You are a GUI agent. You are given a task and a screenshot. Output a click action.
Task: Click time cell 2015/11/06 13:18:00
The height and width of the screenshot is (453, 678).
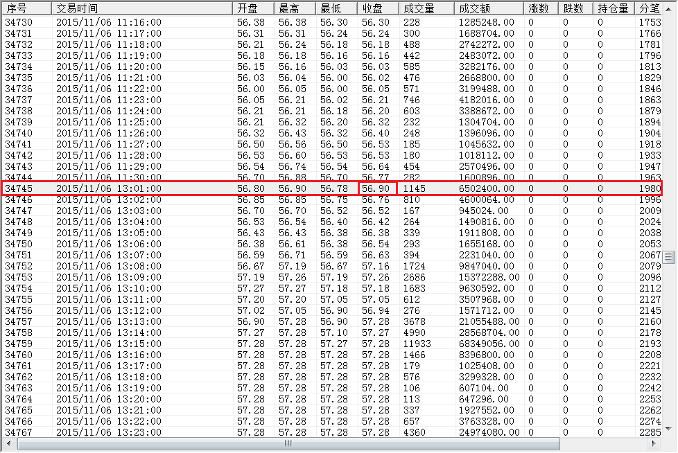(x=109, y=377)
